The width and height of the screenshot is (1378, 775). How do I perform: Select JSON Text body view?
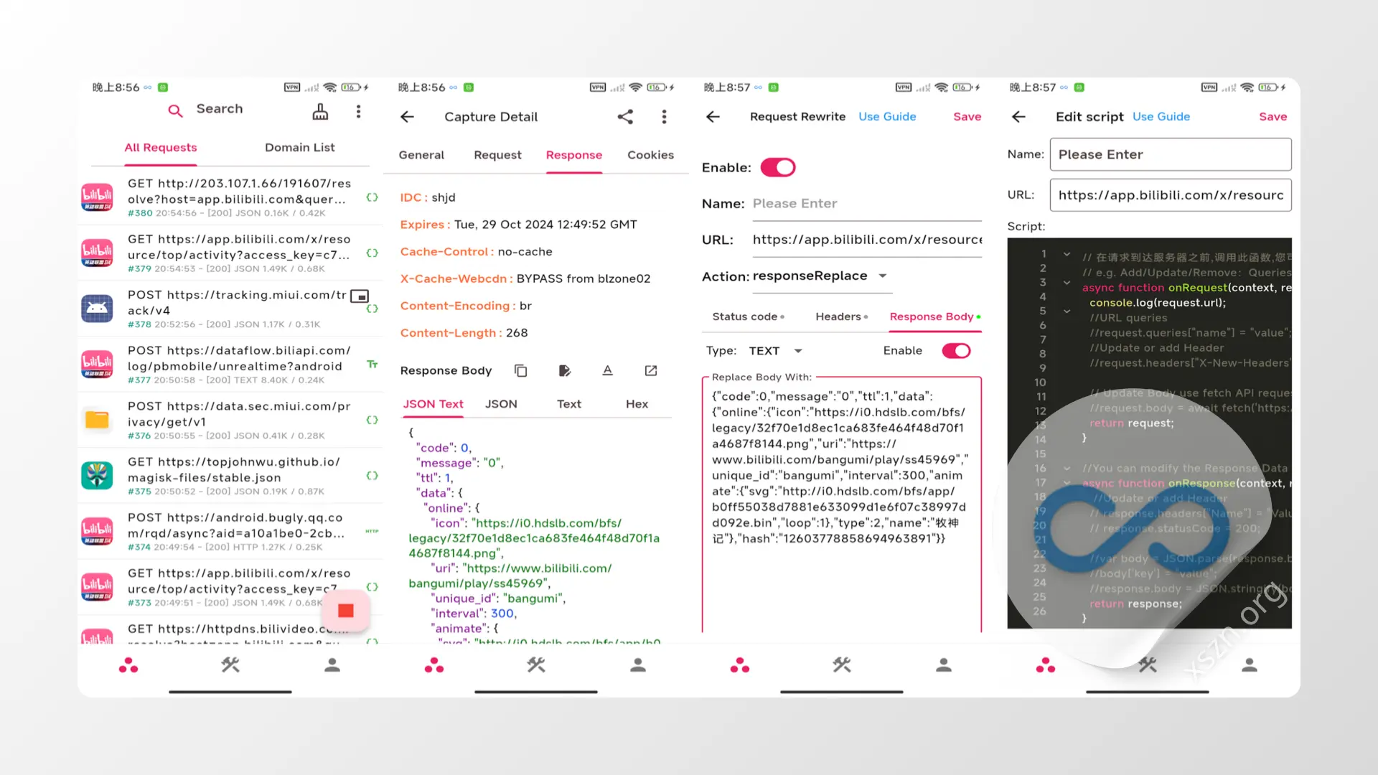pyautogui.click(x=433, y=404)
